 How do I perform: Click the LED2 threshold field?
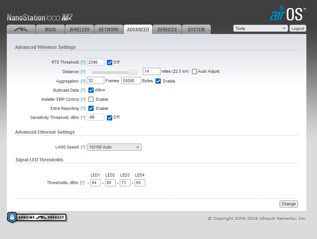(x=110, y=183)
